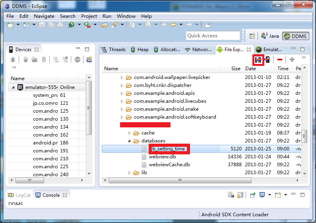The height and width of the screenshot is (223, 316).
Task: Select com.android.wallpaper.livepicker folder
Action: pyautogui.click(x=172, y=77)
